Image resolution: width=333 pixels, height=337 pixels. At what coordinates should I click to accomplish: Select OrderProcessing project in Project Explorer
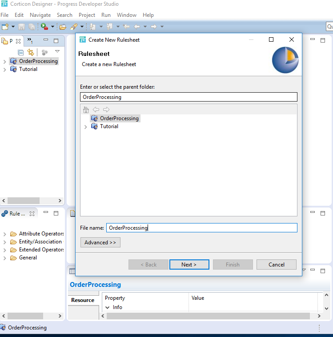[38, 61]
